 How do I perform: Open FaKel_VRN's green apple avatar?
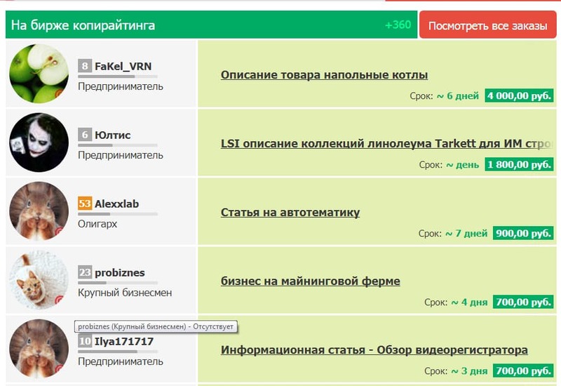click(39, 74)
